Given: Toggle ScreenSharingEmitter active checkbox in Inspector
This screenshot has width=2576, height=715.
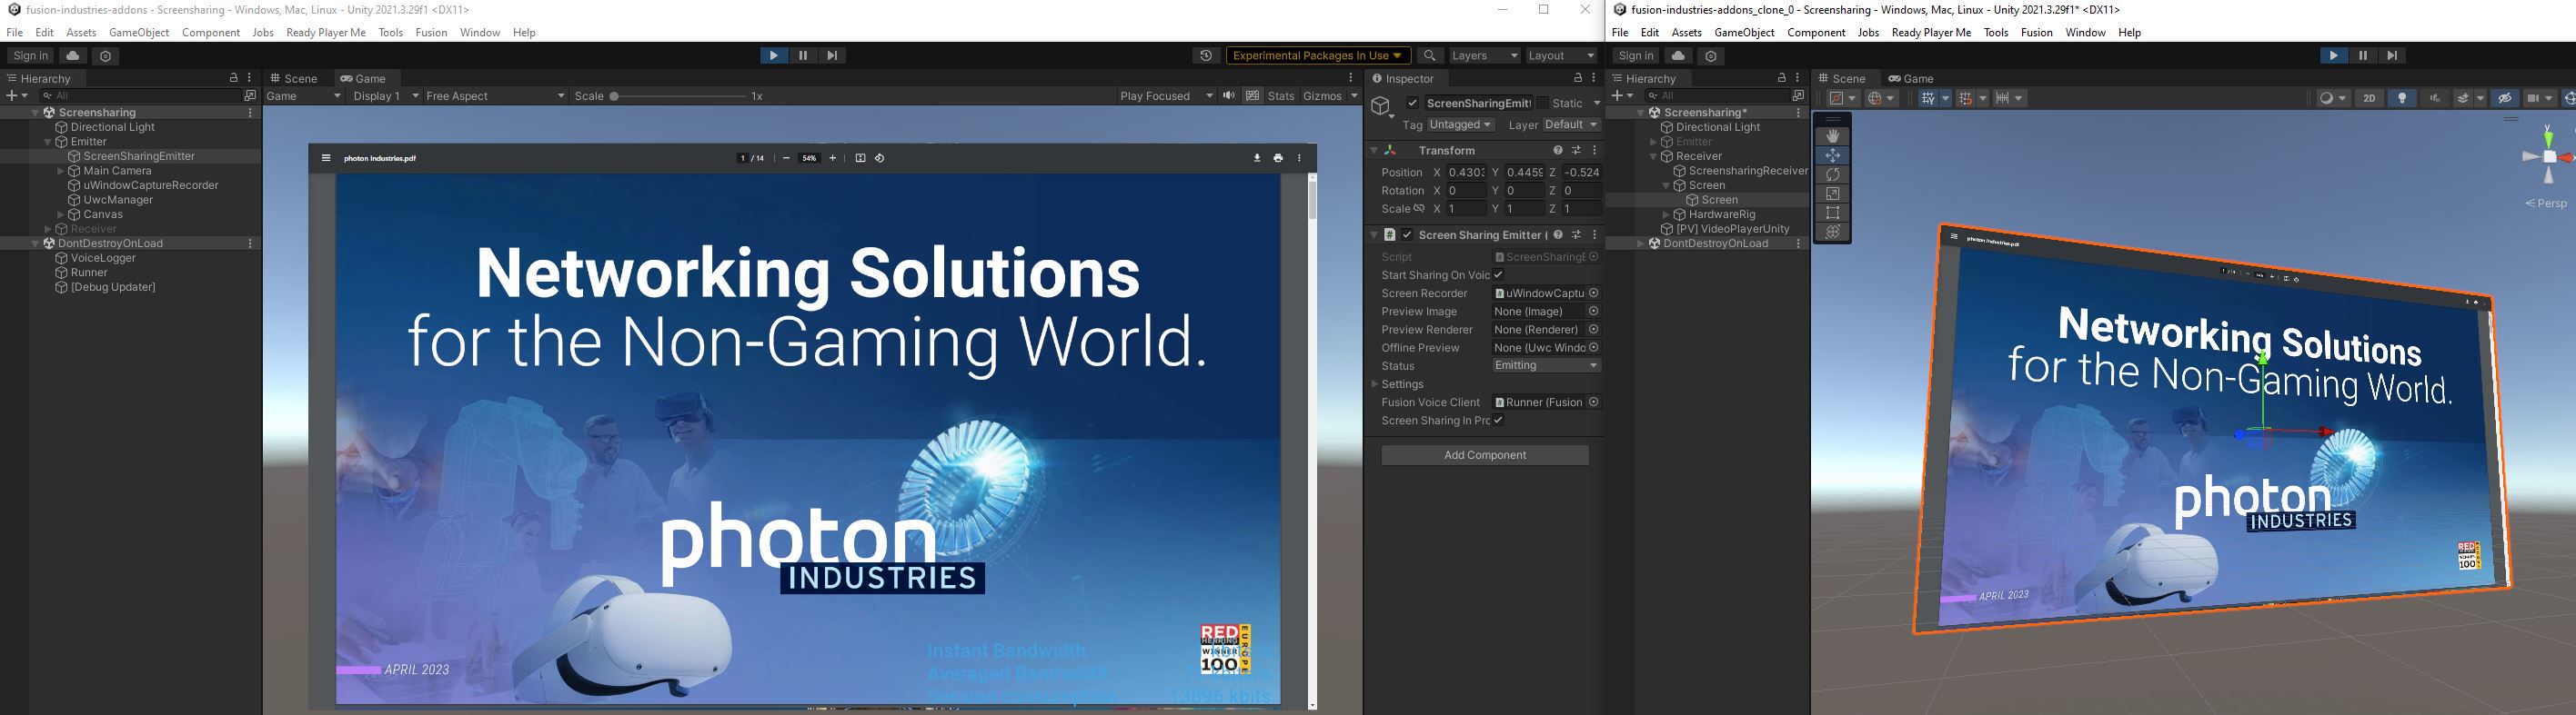Looking at the screenshot, I should pos(1412,103).
